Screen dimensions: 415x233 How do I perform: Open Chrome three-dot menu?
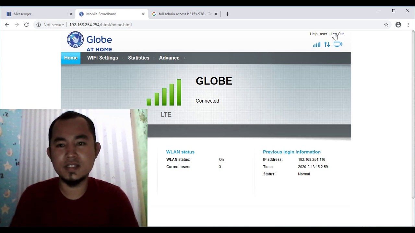click(408, 25)
